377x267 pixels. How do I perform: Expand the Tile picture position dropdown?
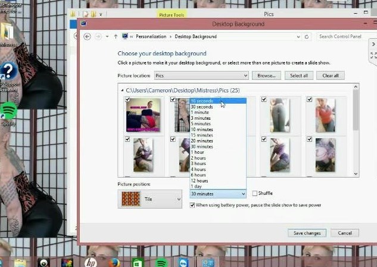tap(178, 200)
